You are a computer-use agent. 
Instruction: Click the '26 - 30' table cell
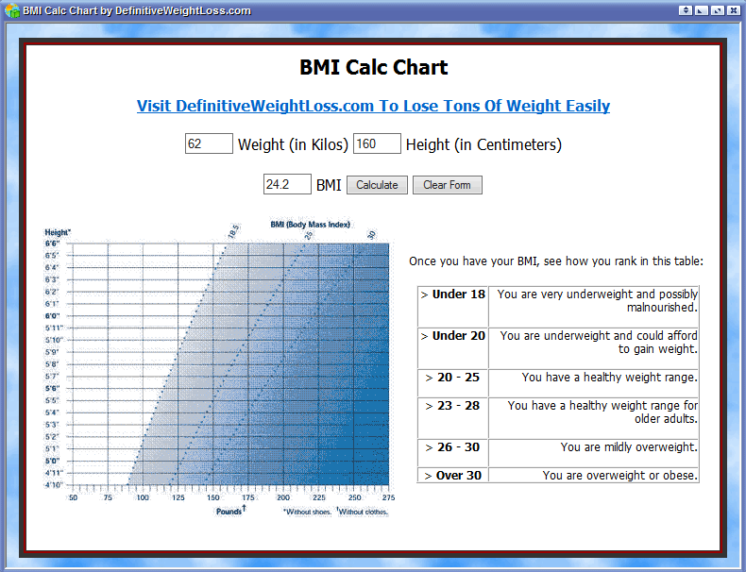(x=453, y=453)
